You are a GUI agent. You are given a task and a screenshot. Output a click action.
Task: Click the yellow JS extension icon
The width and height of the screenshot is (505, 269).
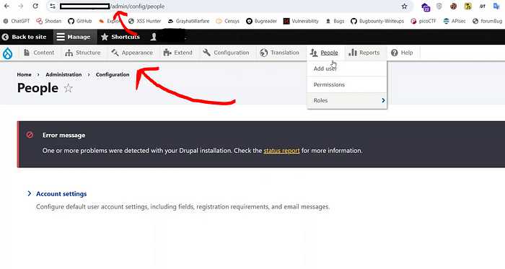pyautogui.click(x=467, y=6)
